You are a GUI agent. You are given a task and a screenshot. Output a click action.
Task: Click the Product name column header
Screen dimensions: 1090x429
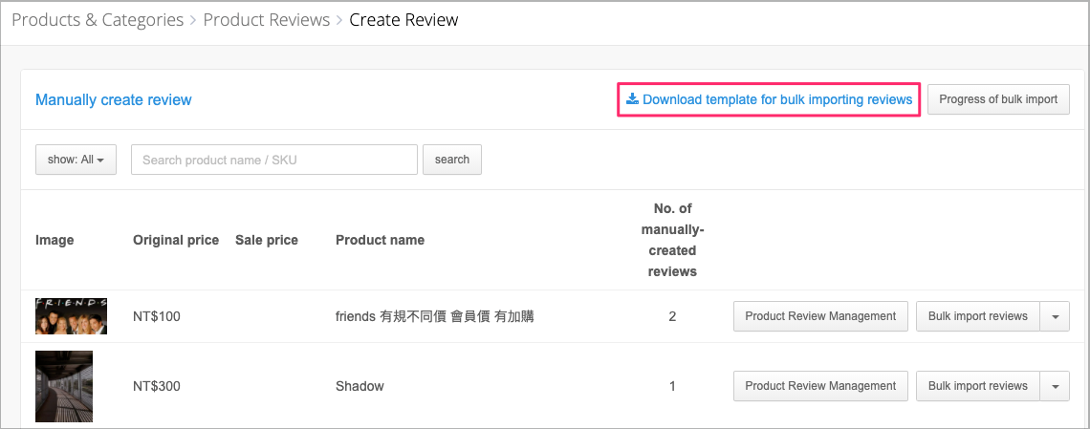point(380,240)
